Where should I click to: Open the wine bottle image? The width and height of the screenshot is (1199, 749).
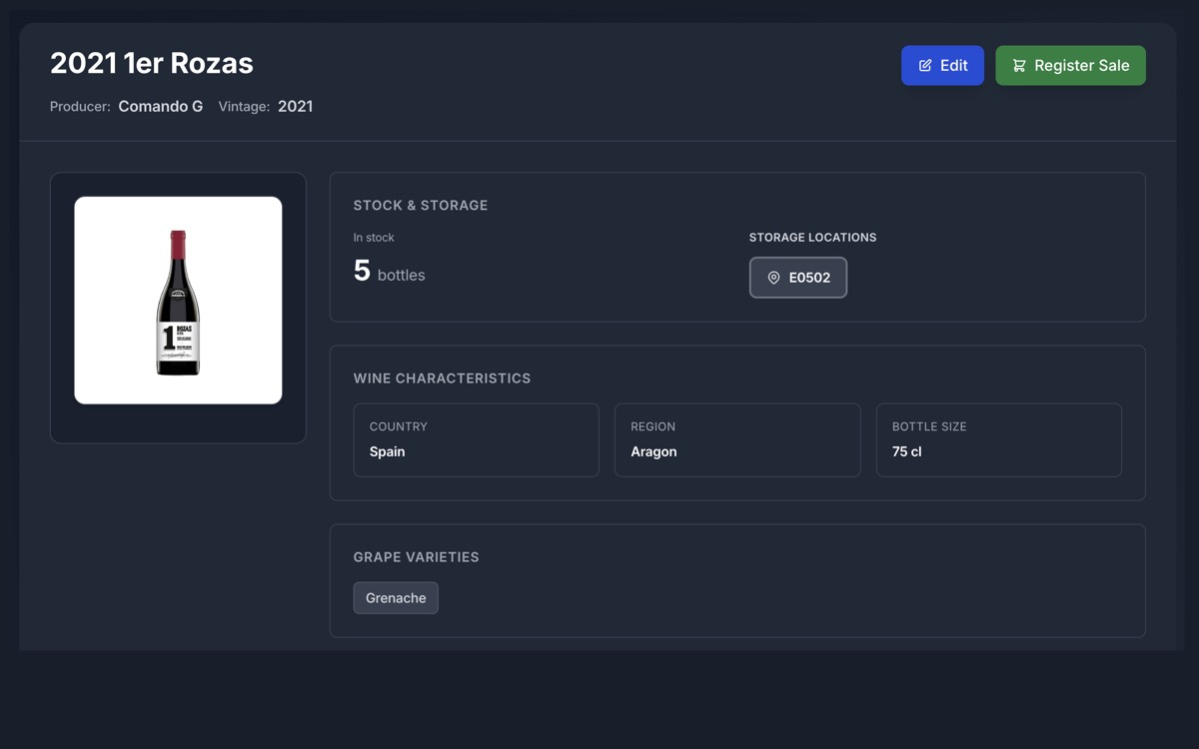pyautogui.click(x=178, y=301)
